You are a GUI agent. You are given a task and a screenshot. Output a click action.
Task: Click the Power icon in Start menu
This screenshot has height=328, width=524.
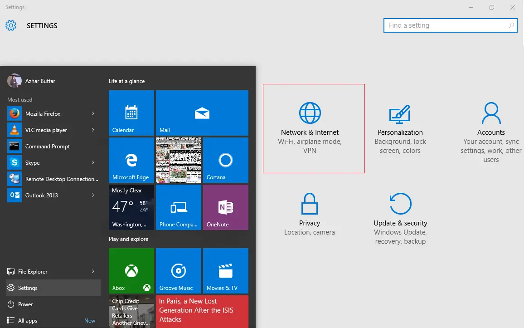click(x=11, y=304)
